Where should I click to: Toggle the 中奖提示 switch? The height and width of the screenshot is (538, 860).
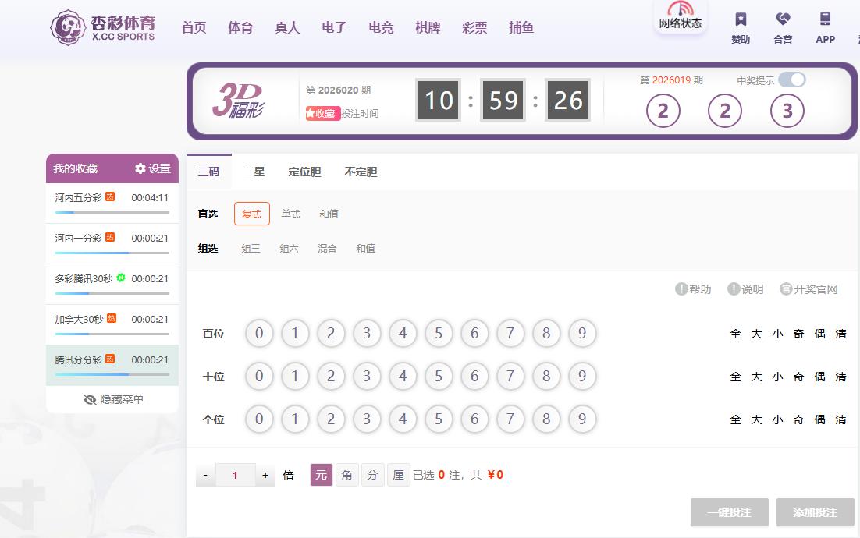[792, 80]
